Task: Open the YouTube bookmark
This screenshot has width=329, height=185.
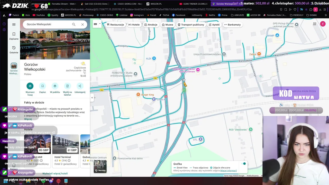Action: (x=38, y=15)
